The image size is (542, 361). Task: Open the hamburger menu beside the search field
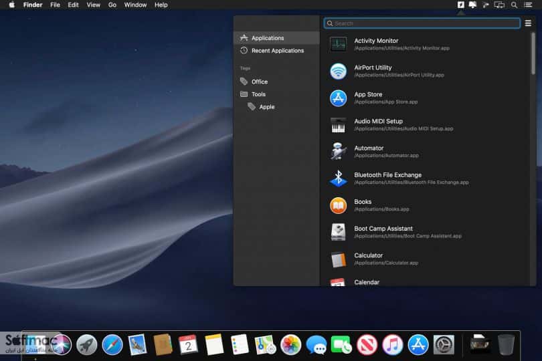pyautogui.click(x=528, y=23)
